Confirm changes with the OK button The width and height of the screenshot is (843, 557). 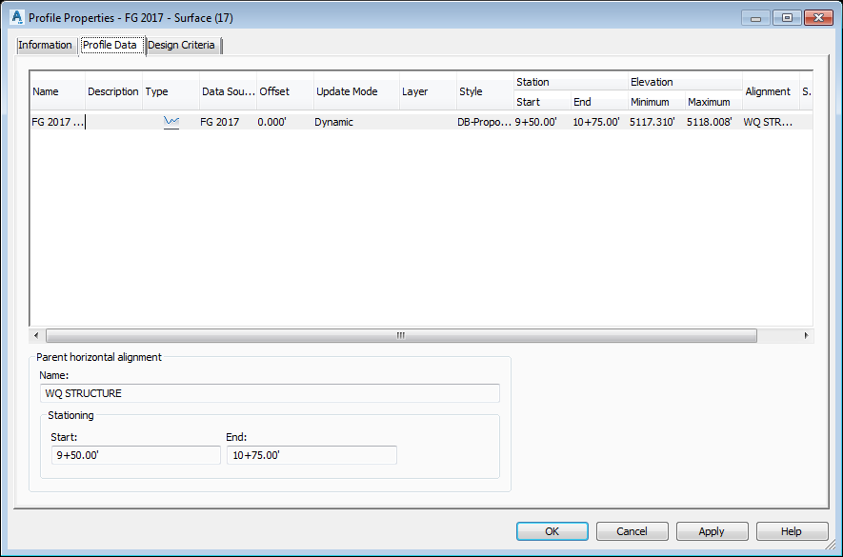(x=552, y=531)
